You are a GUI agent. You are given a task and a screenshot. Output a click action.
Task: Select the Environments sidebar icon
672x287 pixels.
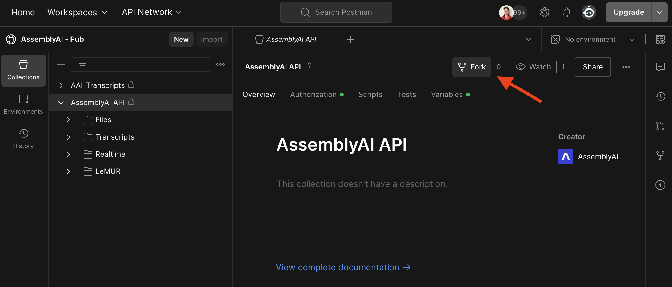click(x=23, y=104)
